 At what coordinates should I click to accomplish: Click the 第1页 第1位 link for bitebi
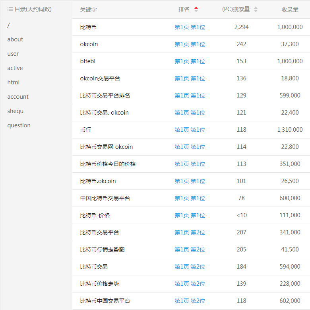point(190,61)
